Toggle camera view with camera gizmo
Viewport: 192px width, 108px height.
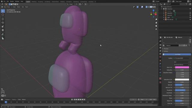[x=156, y=26]
